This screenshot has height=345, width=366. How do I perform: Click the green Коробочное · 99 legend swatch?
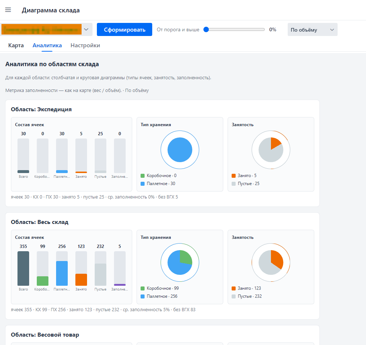143,288
